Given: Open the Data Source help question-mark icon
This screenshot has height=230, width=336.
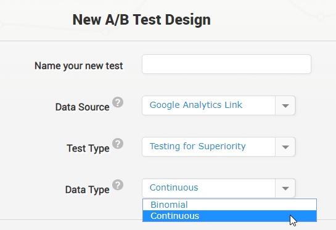Looking at the screenshot, I should pos(118,102).
